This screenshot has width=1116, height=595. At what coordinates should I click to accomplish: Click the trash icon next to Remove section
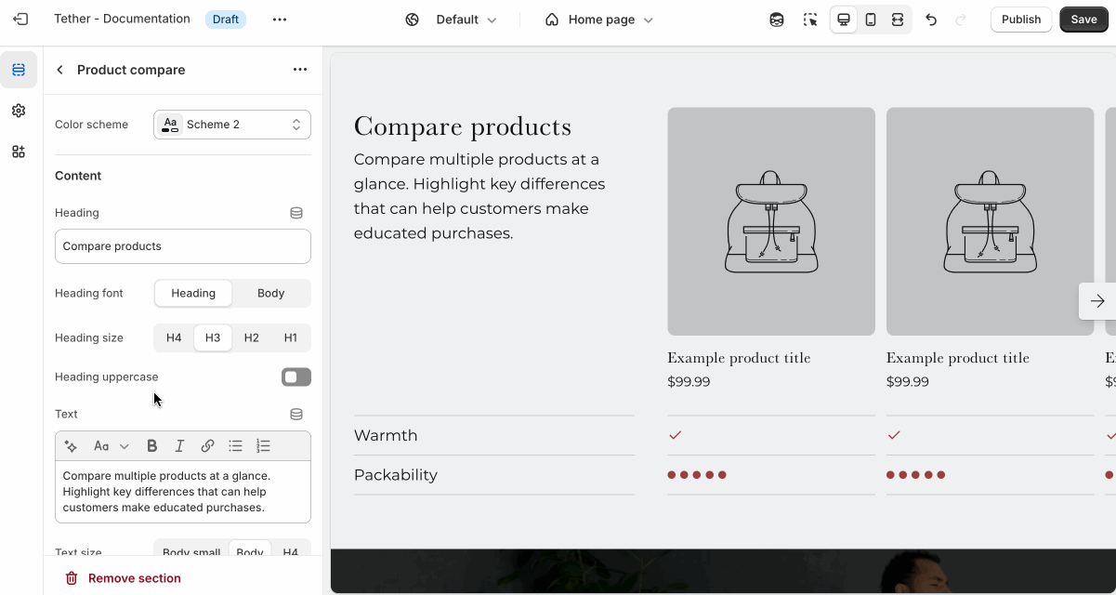click(x=72, y=578)
